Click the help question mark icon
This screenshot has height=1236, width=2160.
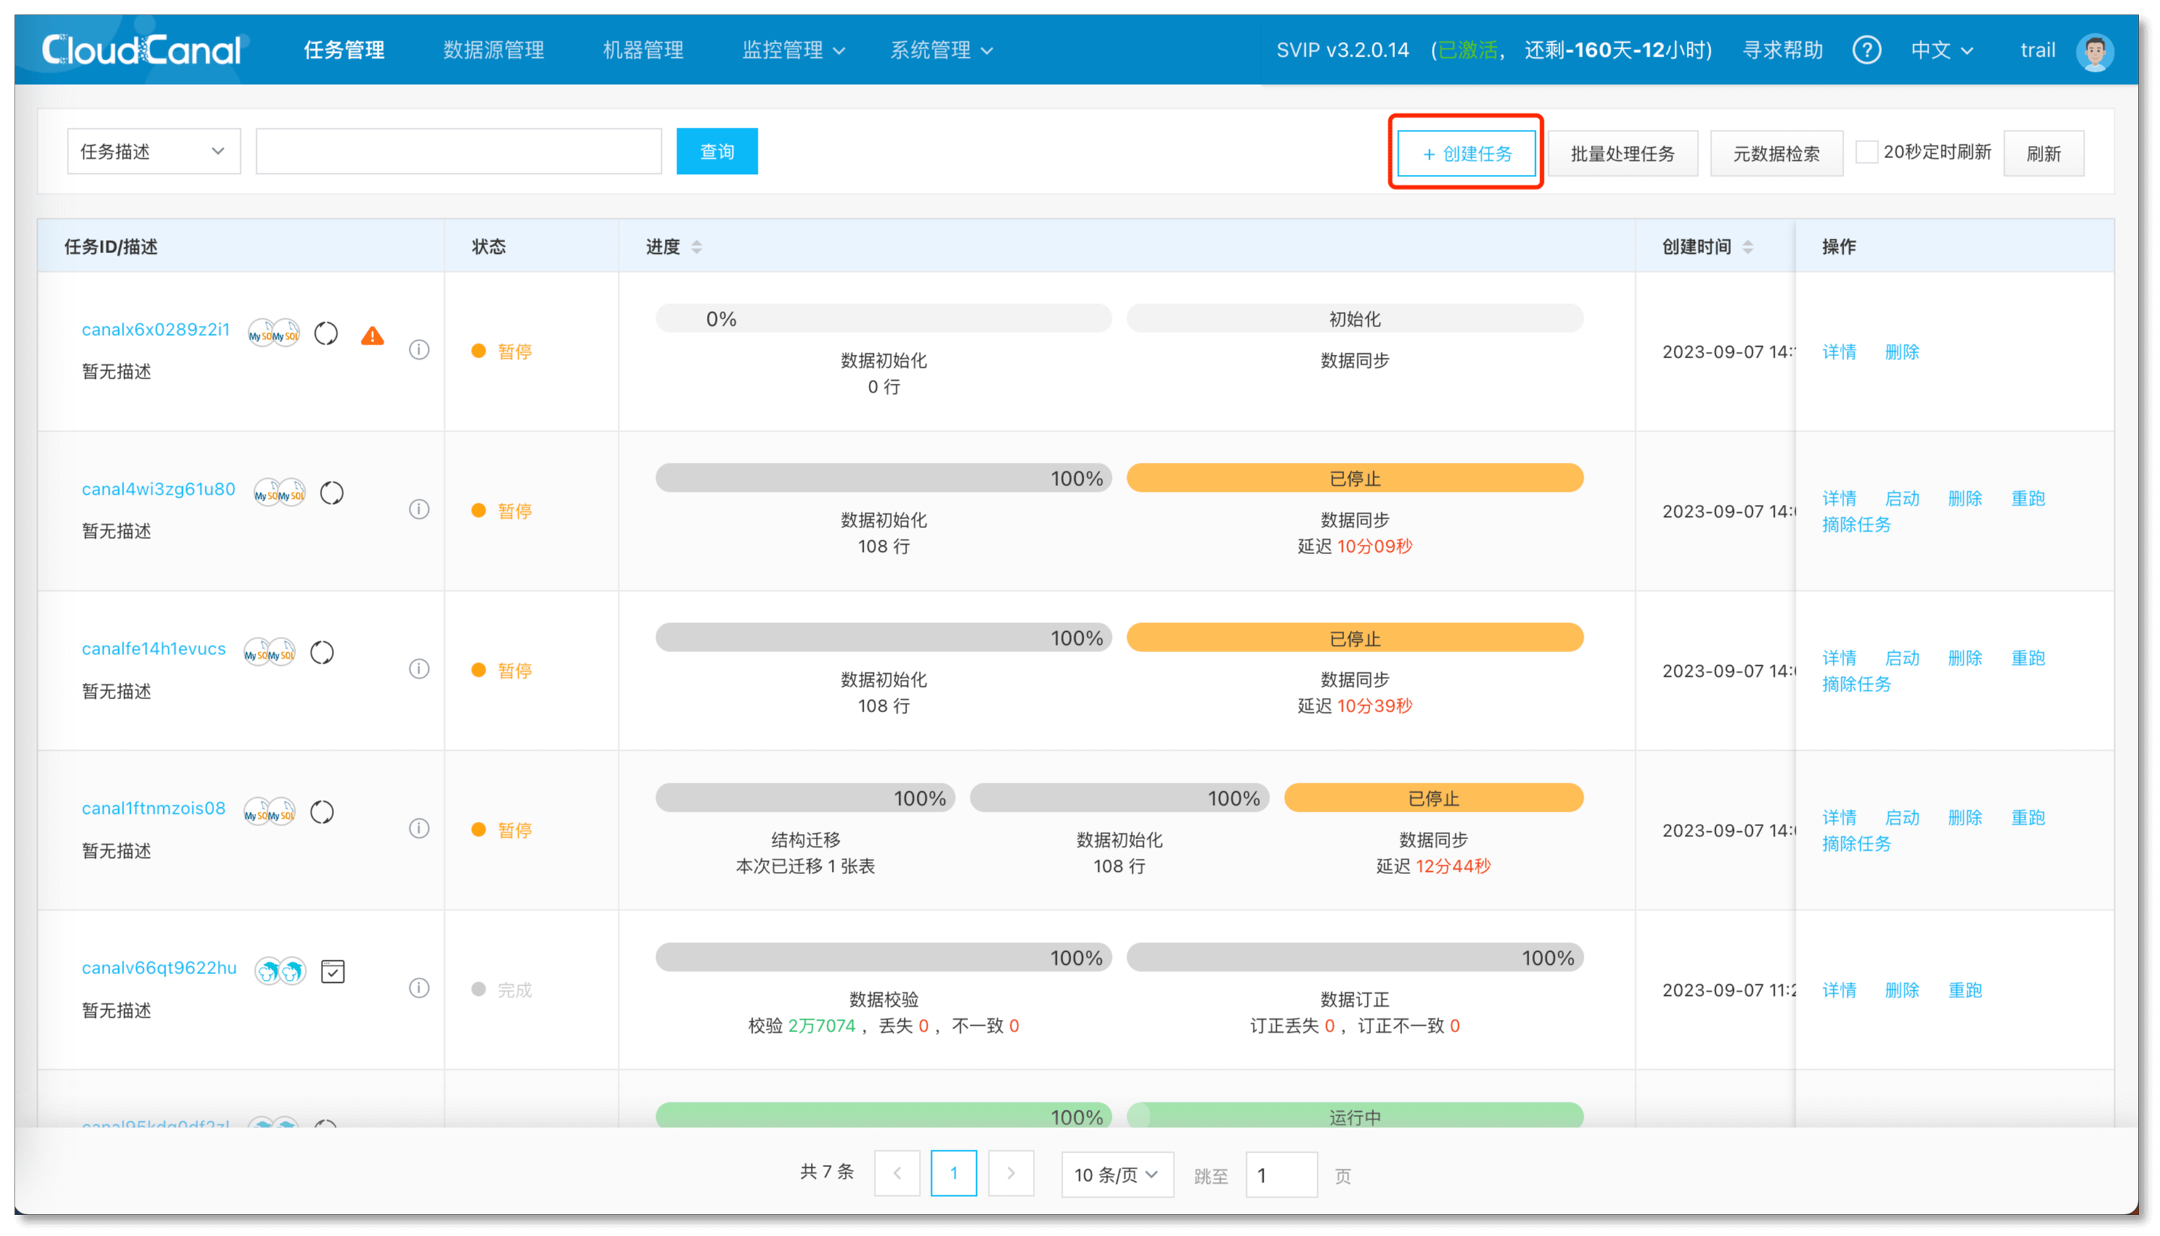tap(1865, 50)
